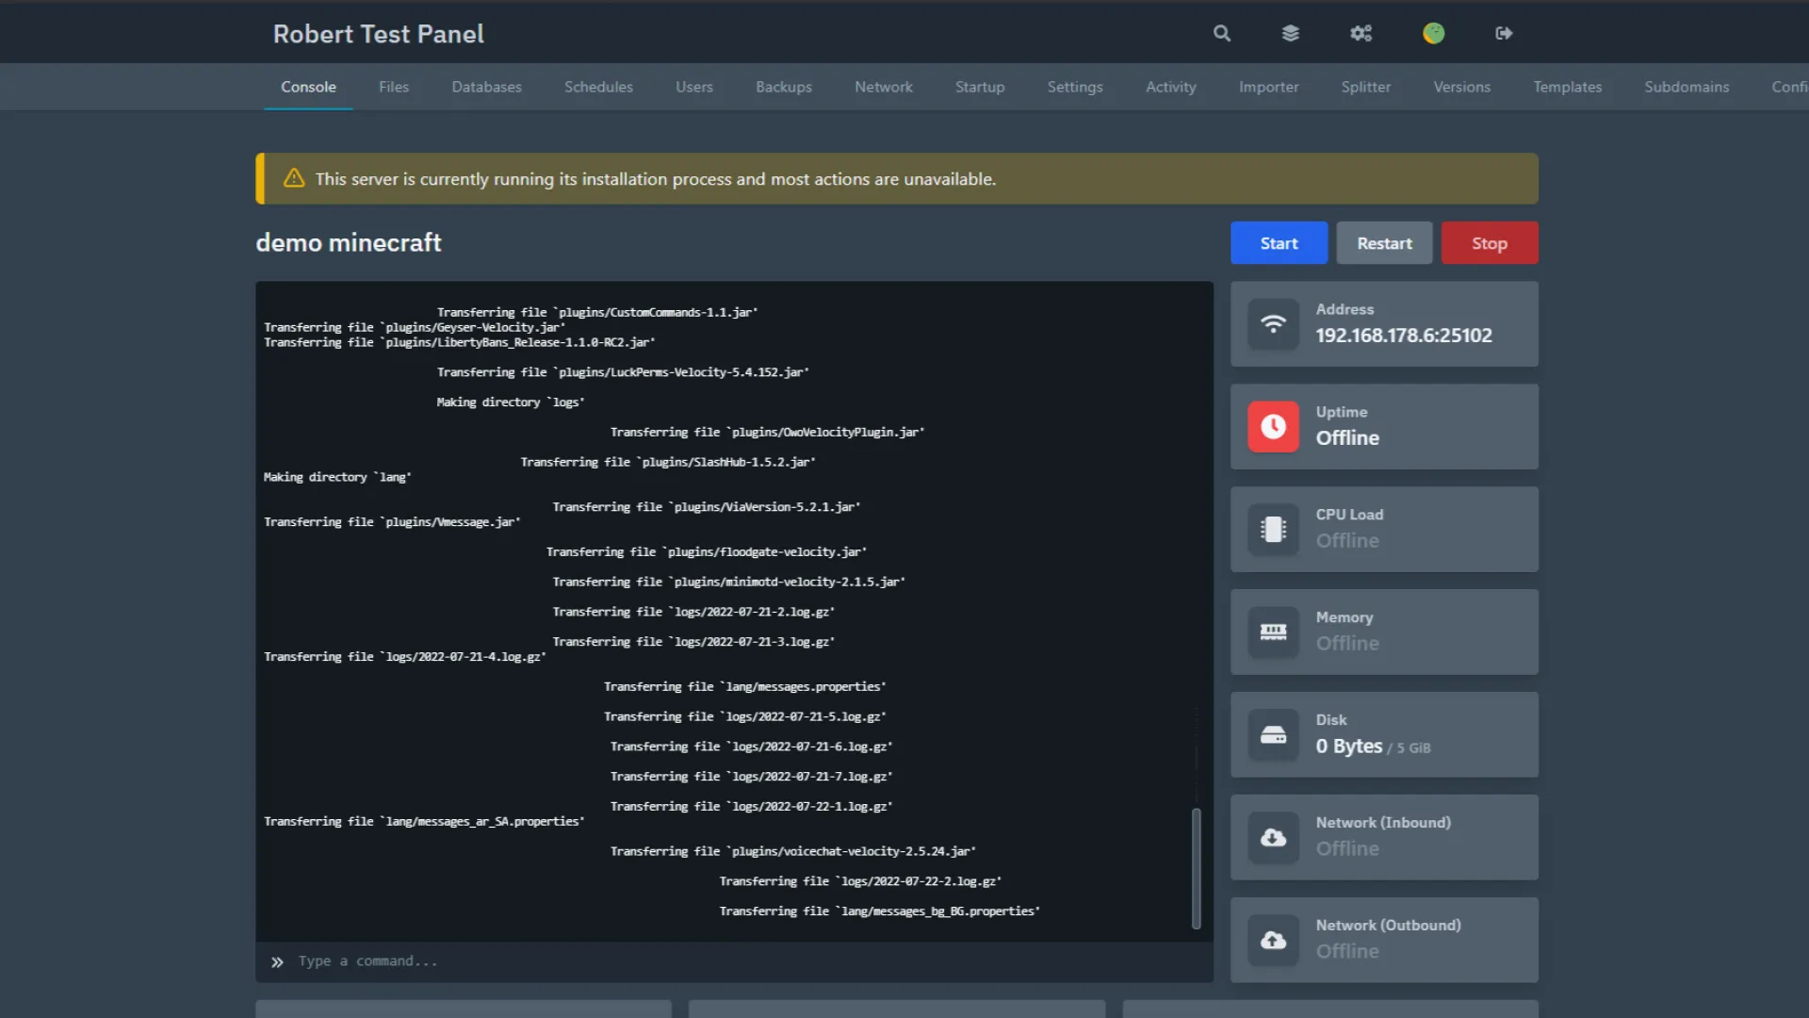Click the Network Outbound cloud upload icon
The width and height of the screenshot is (1809, 1018).
[x=1273, y=941]
